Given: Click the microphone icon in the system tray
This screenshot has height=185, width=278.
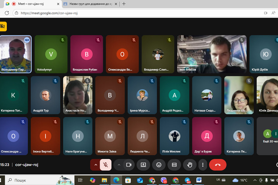Looking at the screenshot, I should 266,180.
